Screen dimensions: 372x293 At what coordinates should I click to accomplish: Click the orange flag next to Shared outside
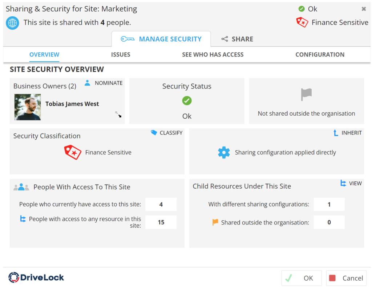click(215, 222)
